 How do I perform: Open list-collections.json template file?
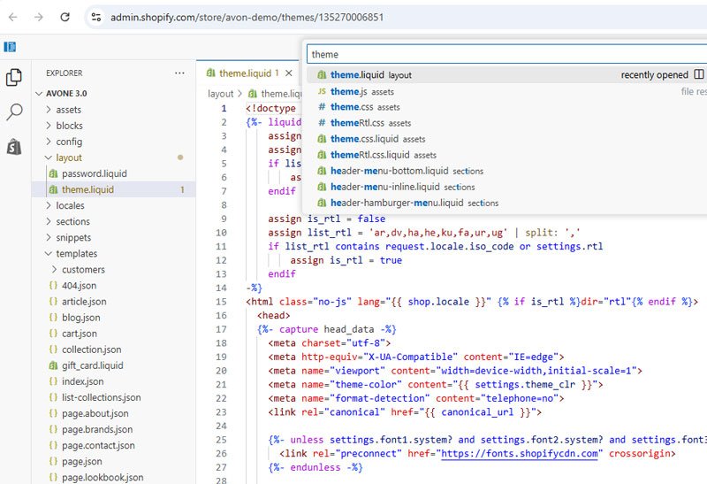114,398
